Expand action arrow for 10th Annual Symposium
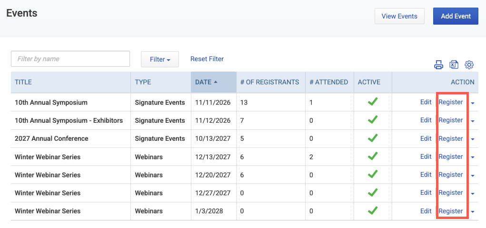The image size is (486, 228). 472,103
